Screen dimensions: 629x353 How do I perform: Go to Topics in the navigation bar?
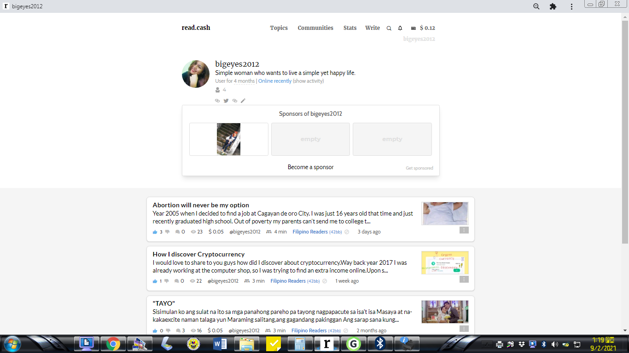[x=279, y=28]
